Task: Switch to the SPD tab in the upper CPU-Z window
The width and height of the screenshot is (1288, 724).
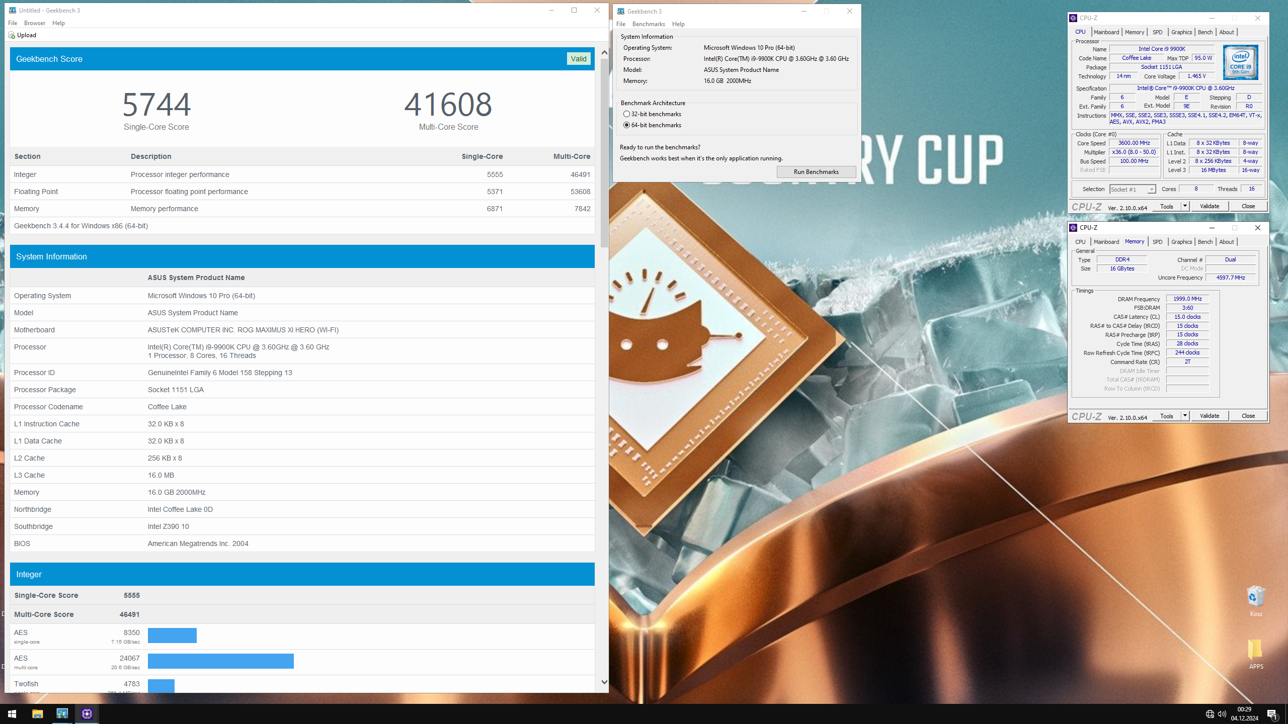Action: 1158,32
